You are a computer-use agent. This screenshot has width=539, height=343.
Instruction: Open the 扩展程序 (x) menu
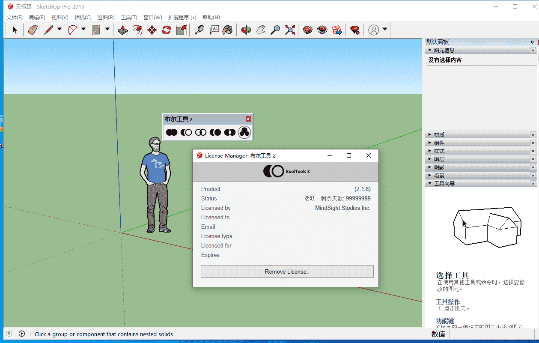(x=182, y=18)
